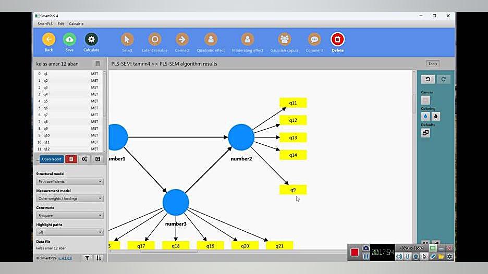Select q1 row in indicator list
488x274 pixels.
coord(68,74)
